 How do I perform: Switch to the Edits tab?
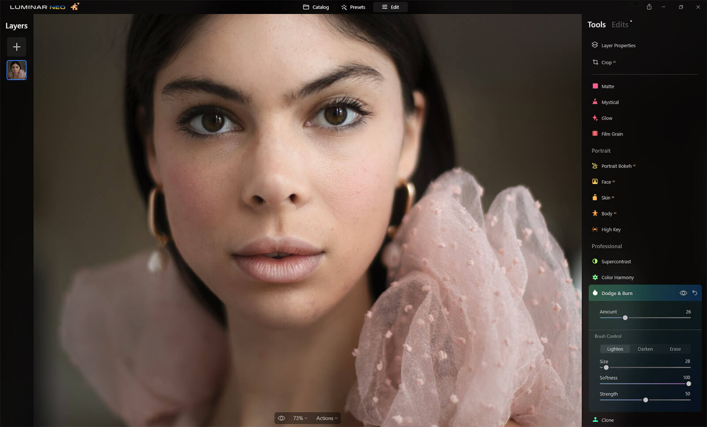coord(620,25)
